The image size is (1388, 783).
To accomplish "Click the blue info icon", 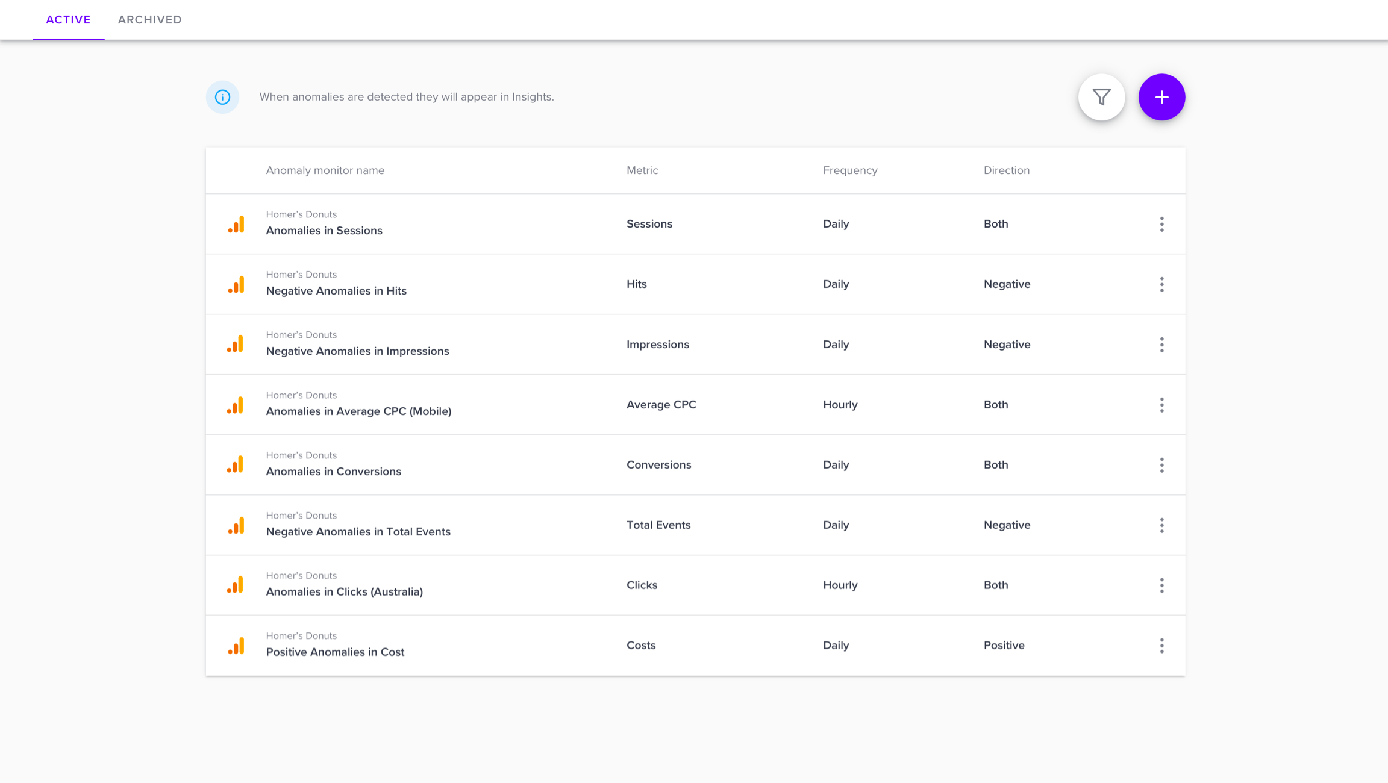I will [222, 97].
